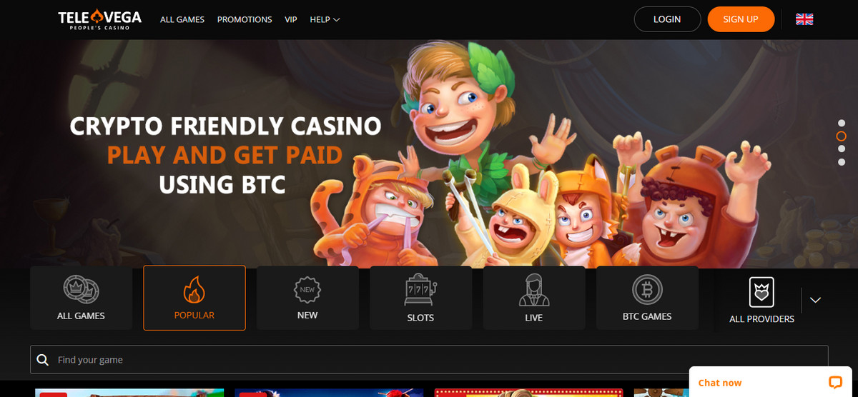Image resolution: width=858 pixels, height=397 pixels.
Task: Open the All Providers card icon
Action: pos(761,293)
